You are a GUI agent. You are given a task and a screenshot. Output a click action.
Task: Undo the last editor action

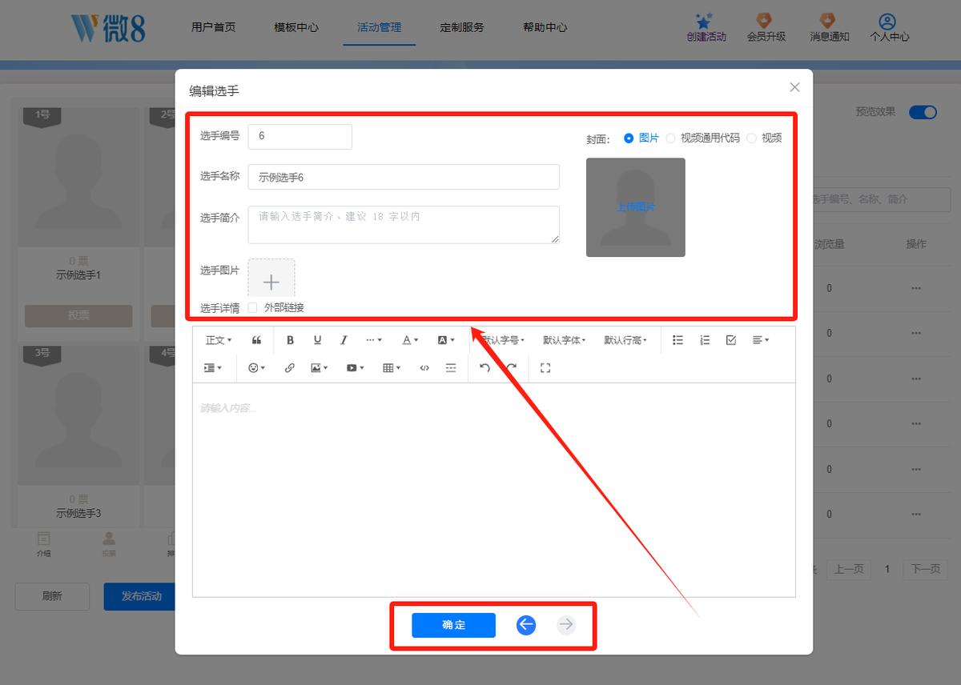click(485, 368)
